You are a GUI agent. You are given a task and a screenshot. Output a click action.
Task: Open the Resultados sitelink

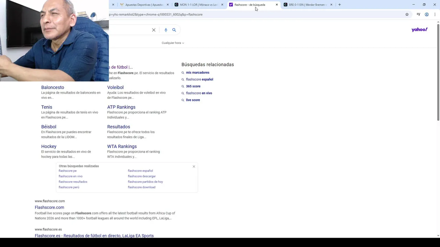tap(119, 127)
